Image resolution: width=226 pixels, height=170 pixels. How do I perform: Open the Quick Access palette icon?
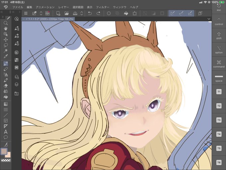pyautogui.click(x=17, y=19)
